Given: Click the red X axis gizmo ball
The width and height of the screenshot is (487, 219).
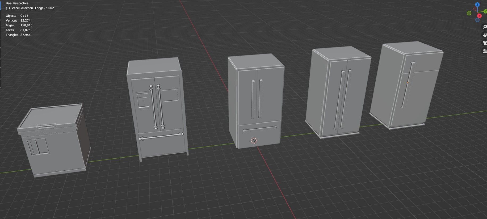Looking at the screenshot, I should (x=480, y=16).
